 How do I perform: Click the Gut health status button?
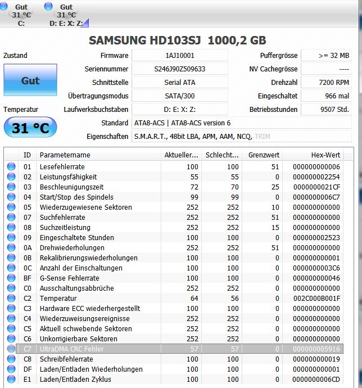pyautogui.click(x=30, y=80)
